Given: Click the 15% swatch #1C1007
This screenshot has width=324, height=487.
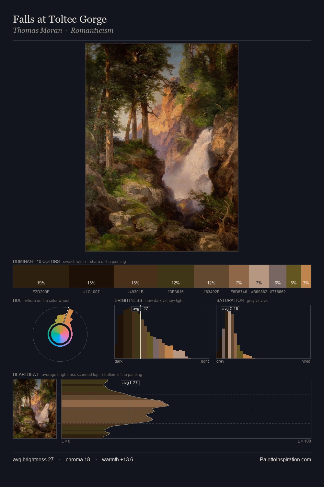Looking at the screenshot, I should [91, 276].
